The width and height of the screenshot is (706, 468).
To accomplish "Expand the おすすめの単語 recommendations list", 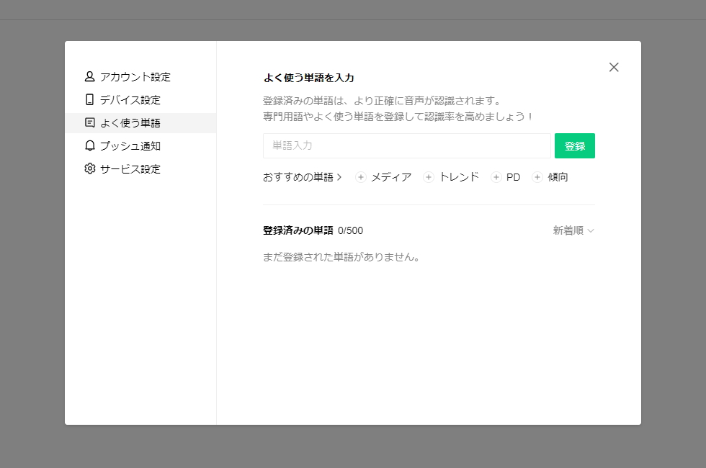I will click(303, 176).
